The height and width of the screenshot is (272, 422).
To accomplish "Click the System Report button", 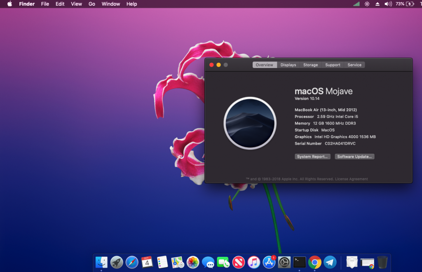I will coord(312,156).
